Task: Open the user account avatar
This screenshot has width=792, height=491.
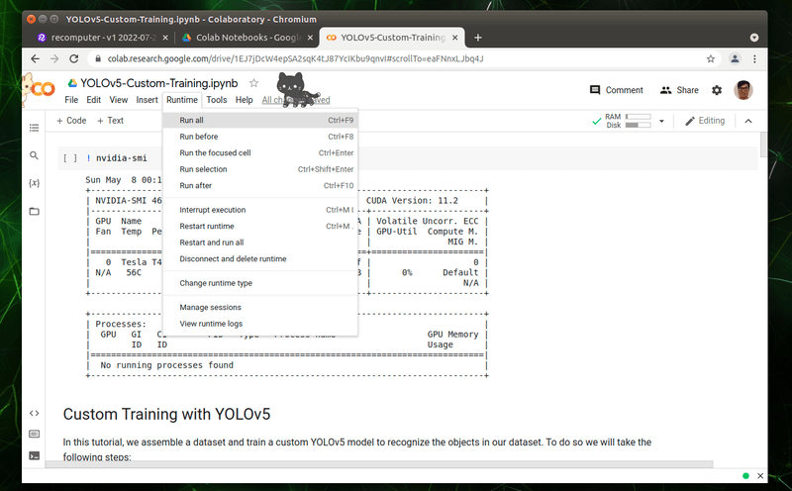Action: tap(743, 90)
